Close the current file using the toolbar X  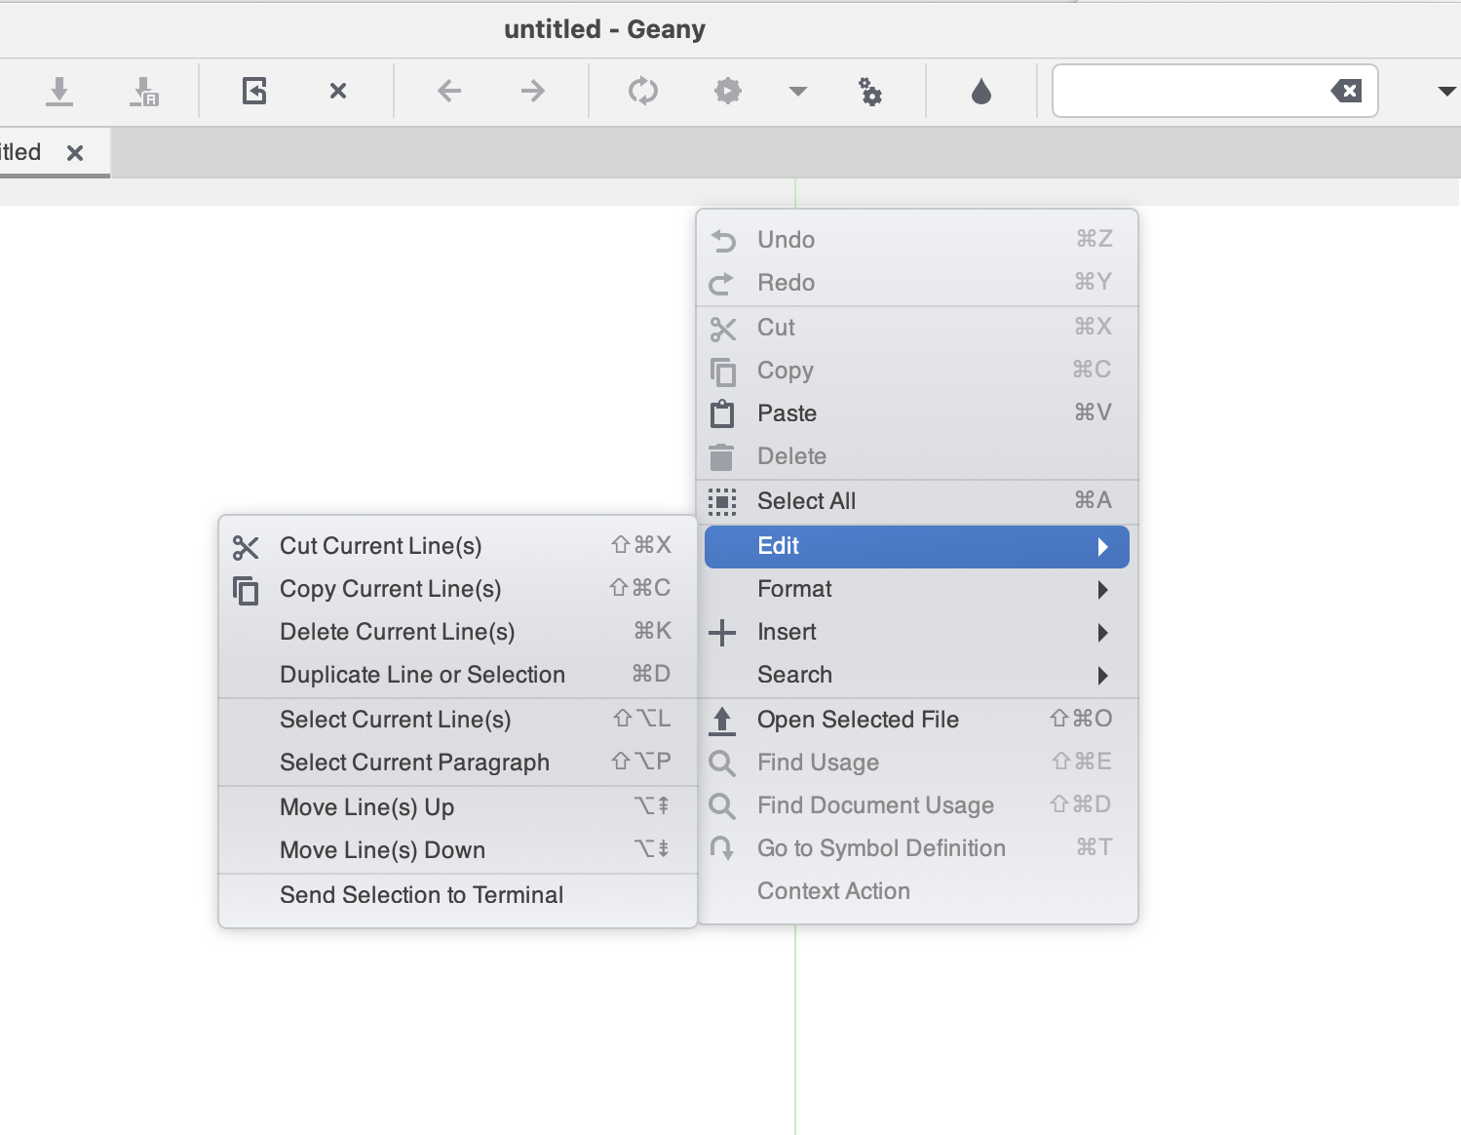[338, 91]
